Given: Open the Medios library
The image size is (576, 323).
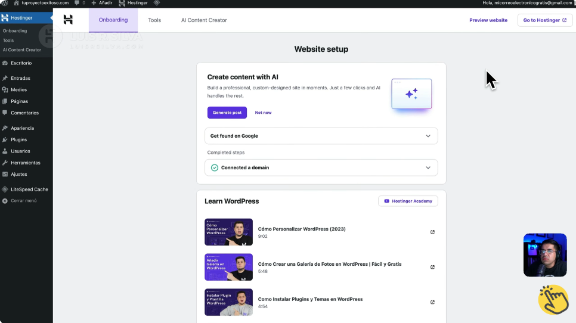Looking at the screenshot, I should tap(18, 90).
